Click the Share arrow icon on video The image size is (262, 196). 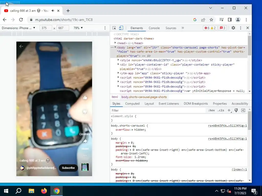pos(85,141)
